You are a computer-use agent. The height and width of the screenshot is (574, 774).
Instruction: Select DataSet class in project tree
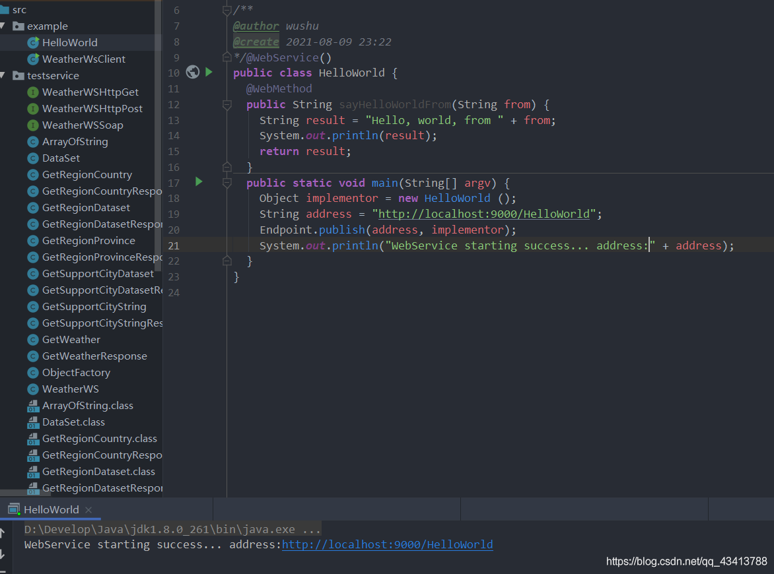[x=61, y=158]
